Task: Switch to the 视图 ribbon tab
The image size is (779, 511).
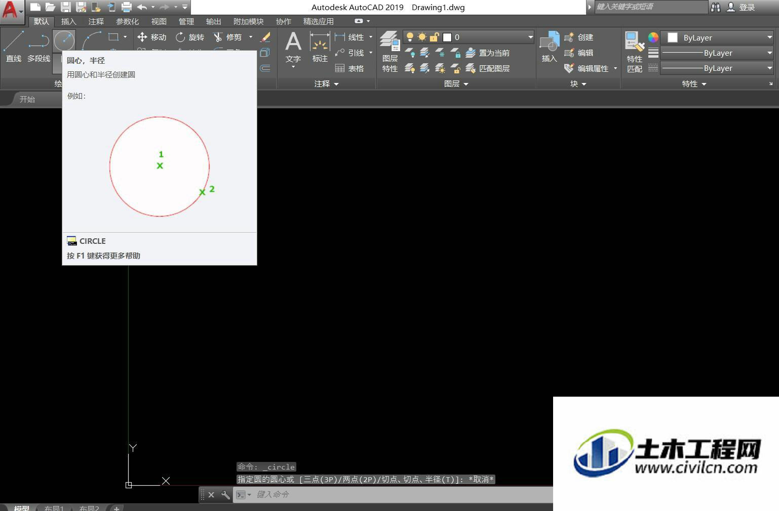Action: tap(159, 21)
